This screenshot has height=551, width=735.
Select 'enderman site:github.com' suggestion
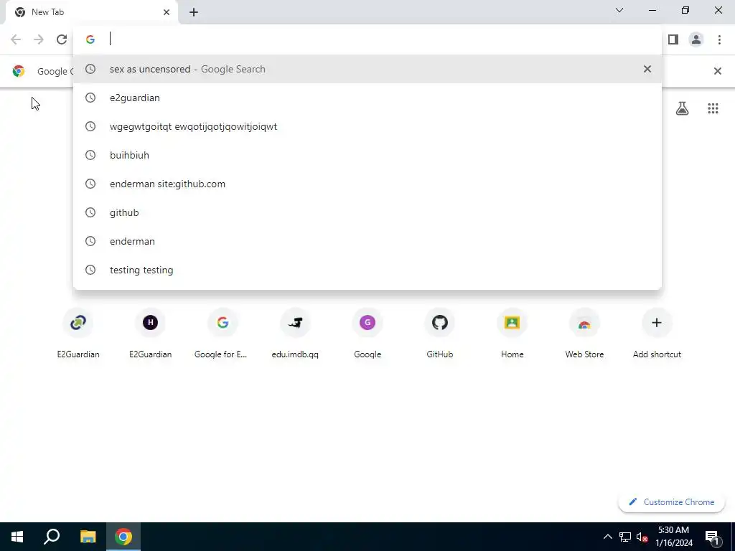coord(367,184)
